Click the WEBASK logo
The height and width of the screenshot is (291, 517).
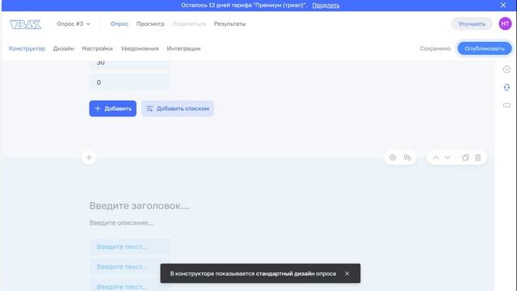point(25,24)
